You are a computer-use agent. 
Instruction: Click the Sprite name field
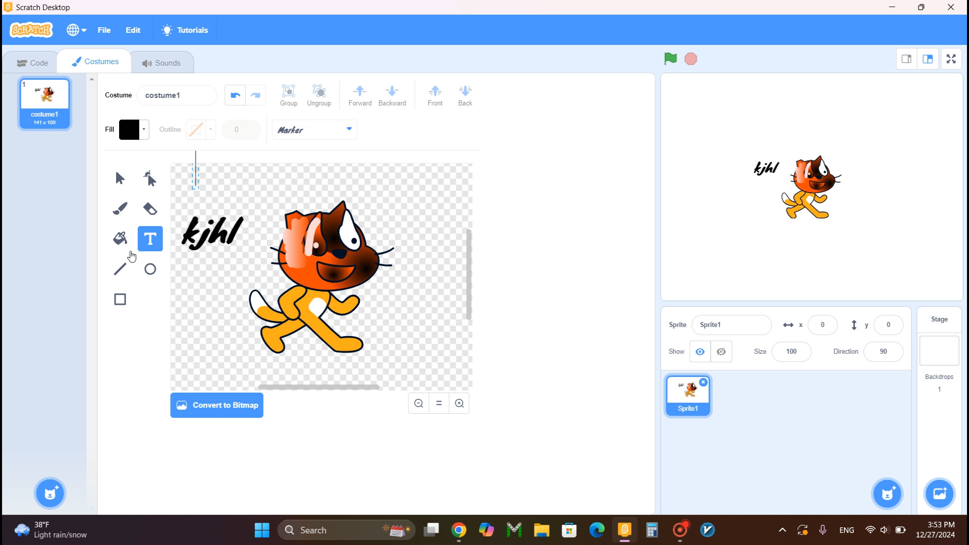[x=731, y=325]
